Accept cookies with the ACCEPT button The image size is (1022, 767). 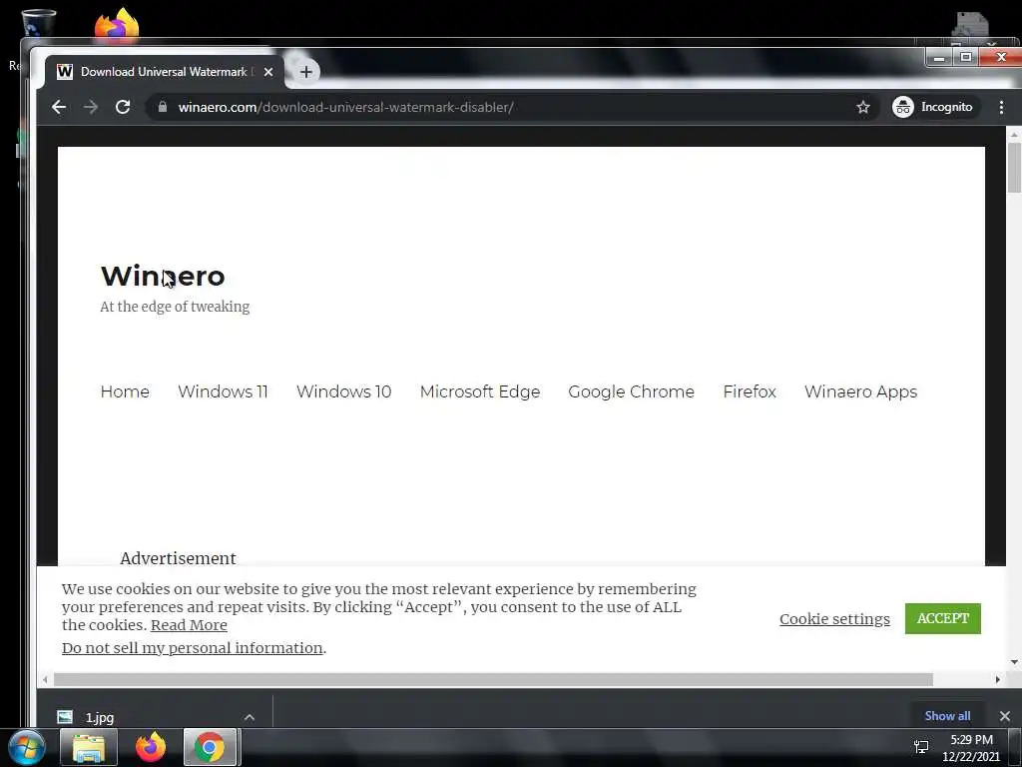[942, 618]
